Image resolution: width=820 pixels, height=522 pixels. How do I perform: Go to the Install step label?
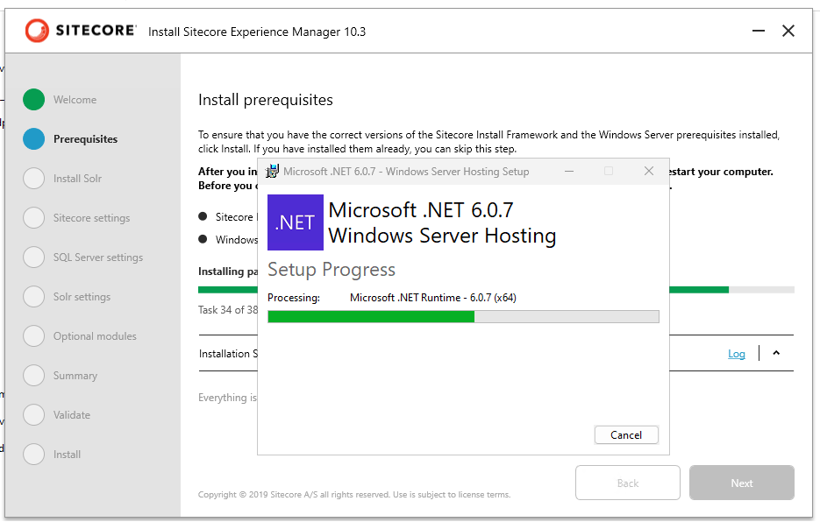click(67, 455)
